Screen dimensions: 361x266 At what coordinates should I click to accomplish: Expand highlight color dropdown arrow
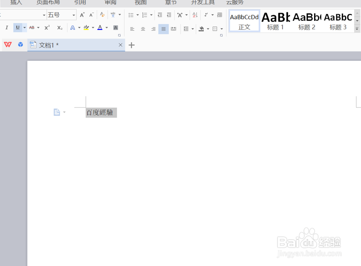tap(93, 28)
